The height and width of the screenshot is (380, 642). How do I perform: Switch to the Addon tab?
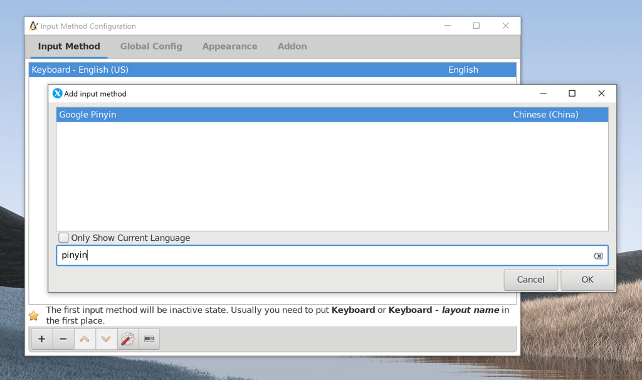coord(292,46)
